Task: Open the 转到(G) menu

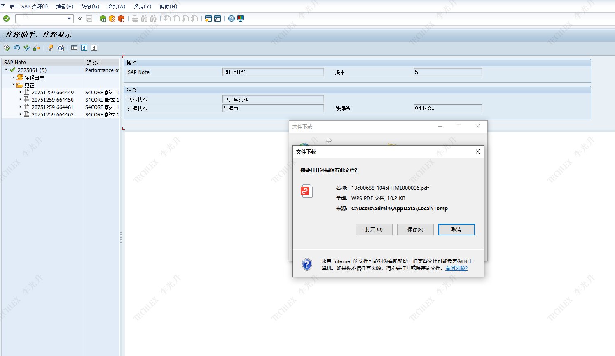Action: click(x=90, y=7)
